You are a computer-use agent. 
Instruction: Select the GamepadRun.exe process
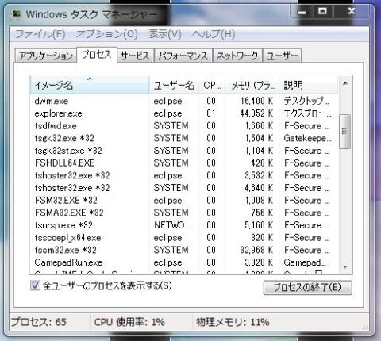pyautogui.click(x=183, y=262)
